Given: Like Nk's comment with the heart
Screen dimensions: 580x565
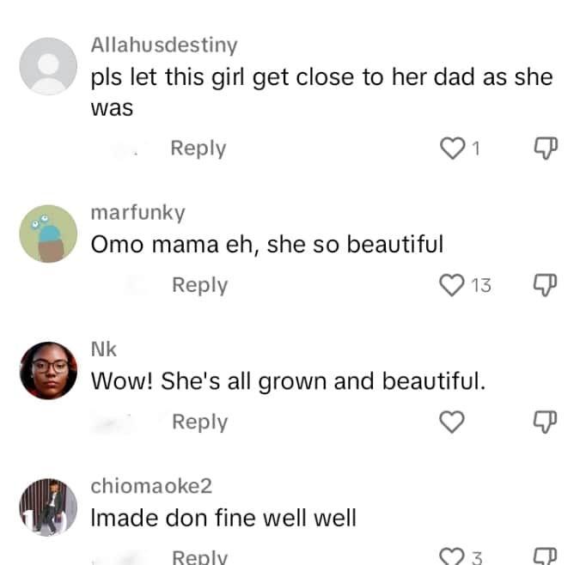Looking at the screenshot, I should [x=452, y=422].
